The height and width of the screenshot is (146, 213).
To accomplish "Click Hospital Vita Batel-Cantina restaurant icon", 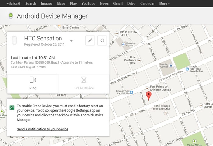I will 59,26.
